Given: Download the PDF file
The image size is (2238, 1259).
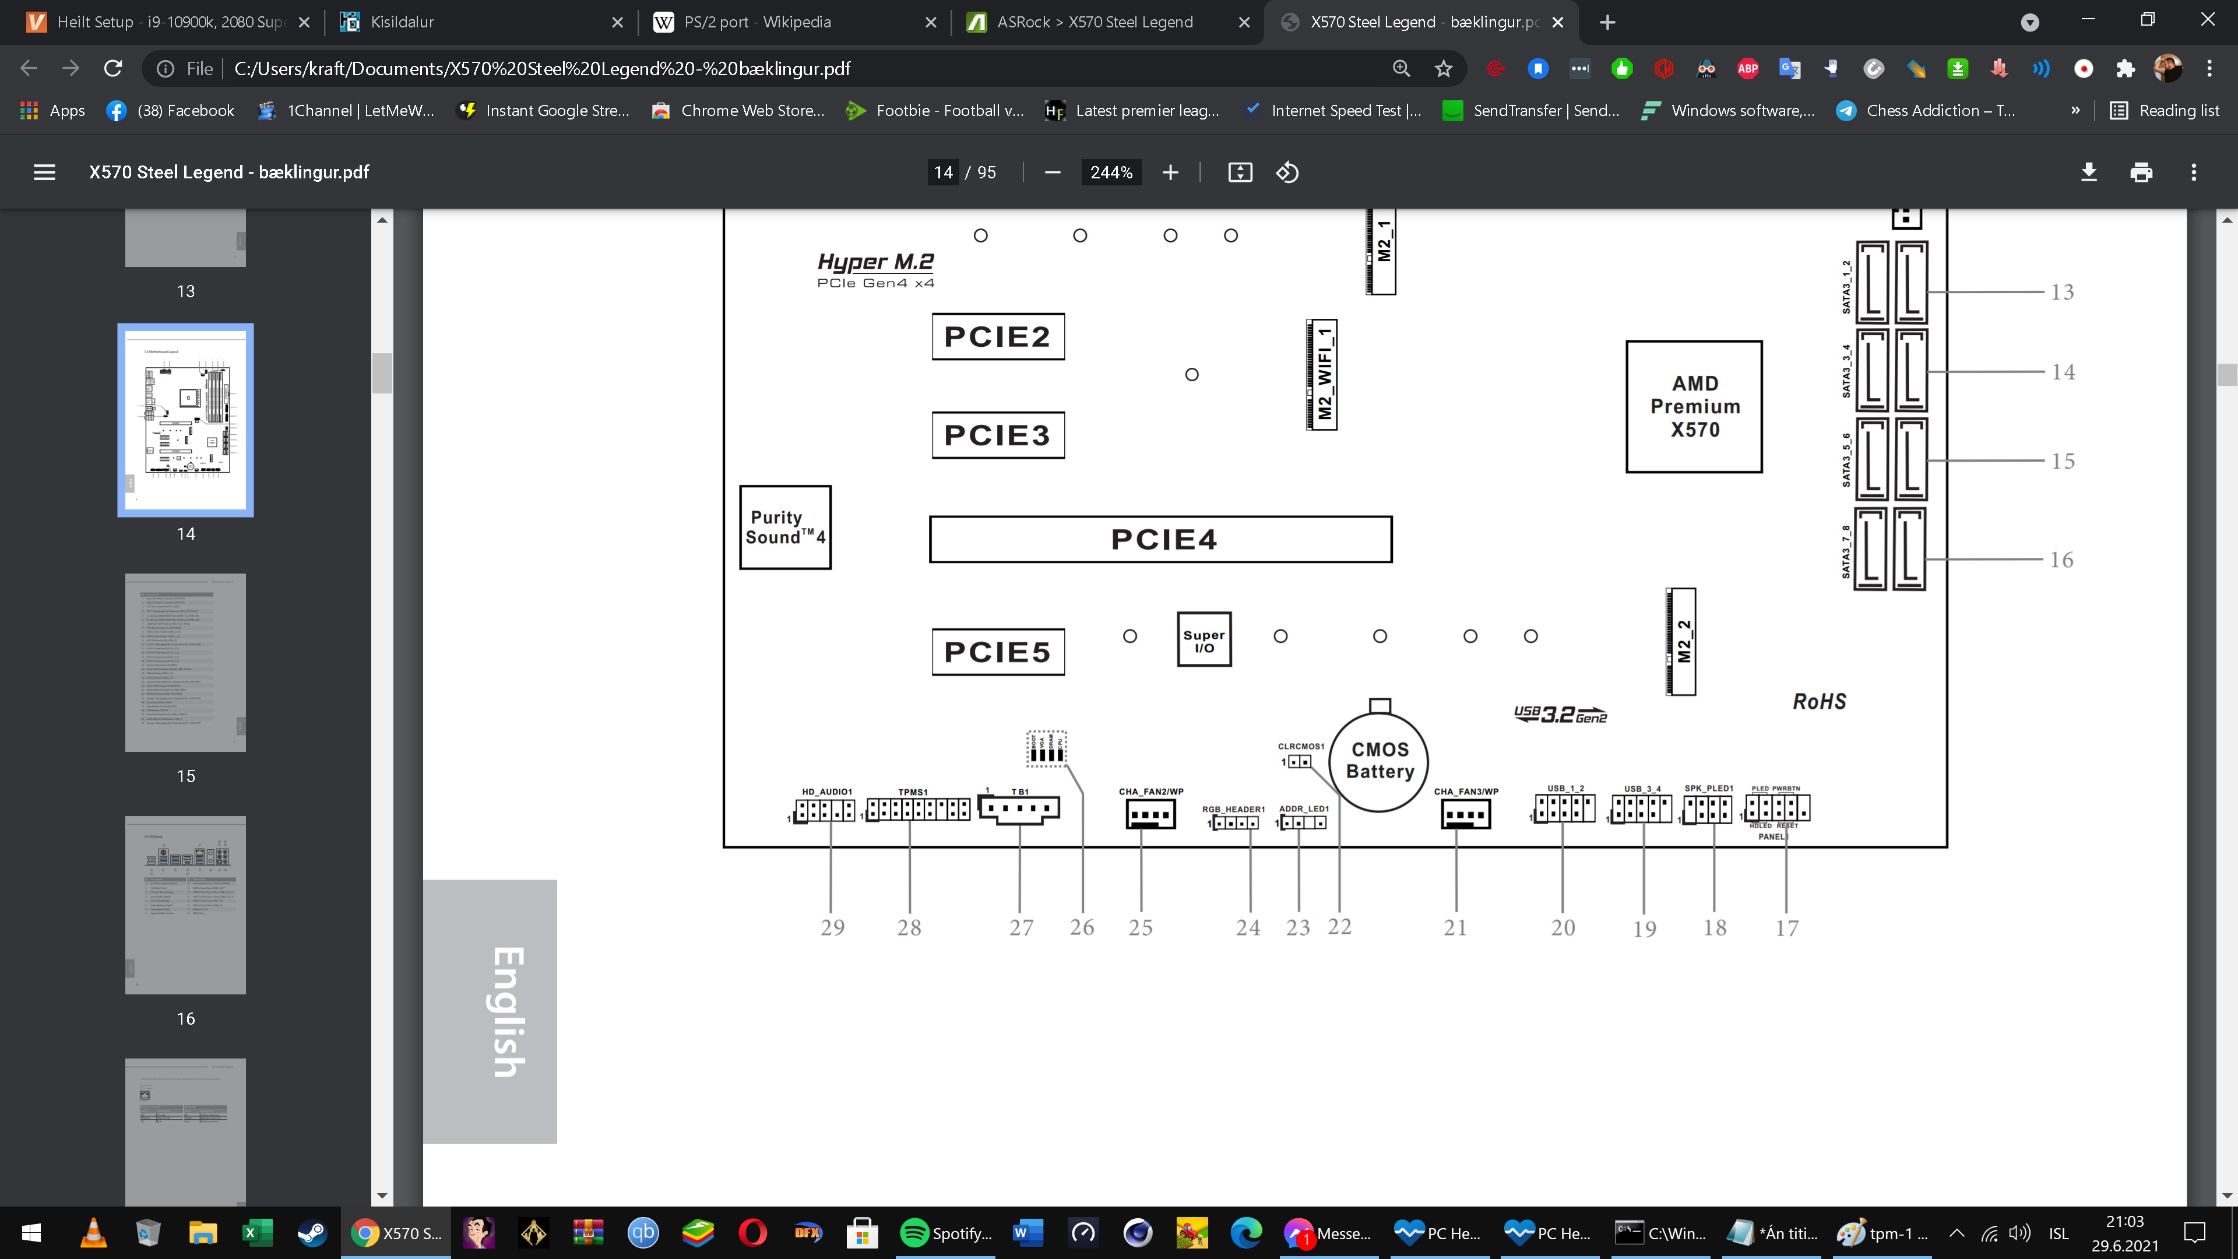Looking at the screenshot, I should point(2089,172).
